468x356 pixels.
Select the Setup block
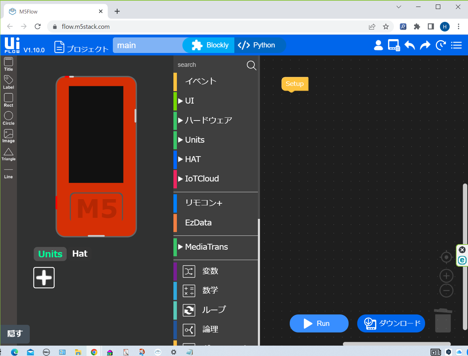click(x=295, y=84)
